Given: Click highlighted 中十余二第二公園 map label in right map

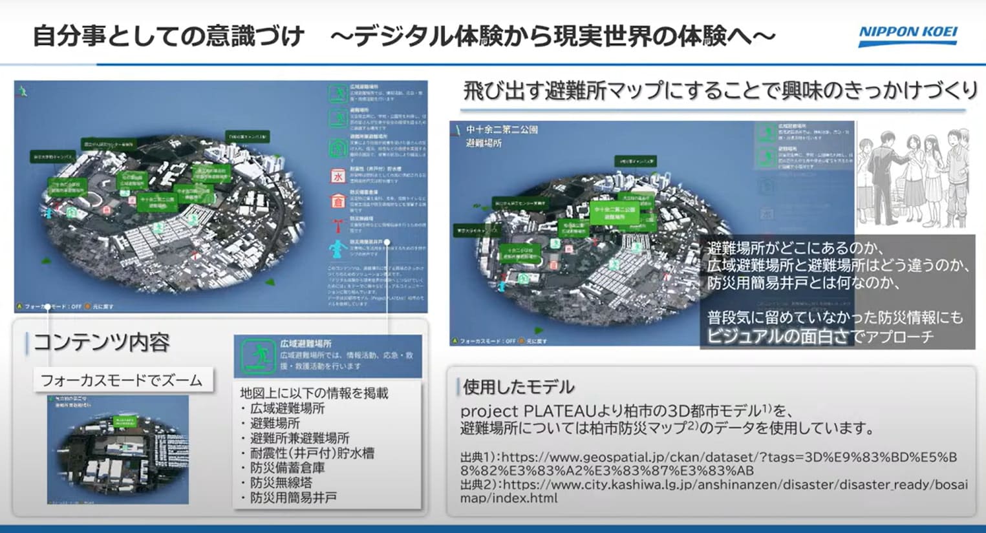Looking at the screenshot, I should [x=615, y=213].
